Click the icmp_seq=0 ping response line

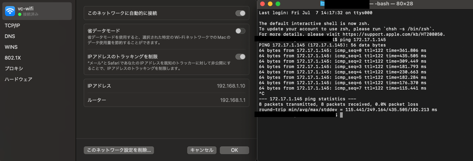click(x=342, y=50)
